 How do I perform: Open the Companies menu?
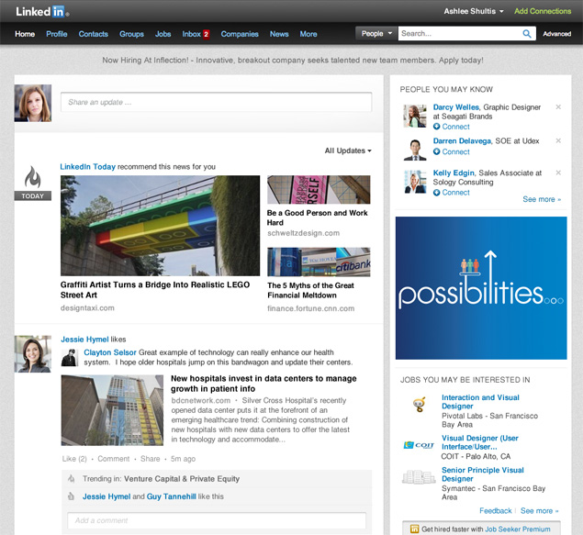click(x=240, y=34)
